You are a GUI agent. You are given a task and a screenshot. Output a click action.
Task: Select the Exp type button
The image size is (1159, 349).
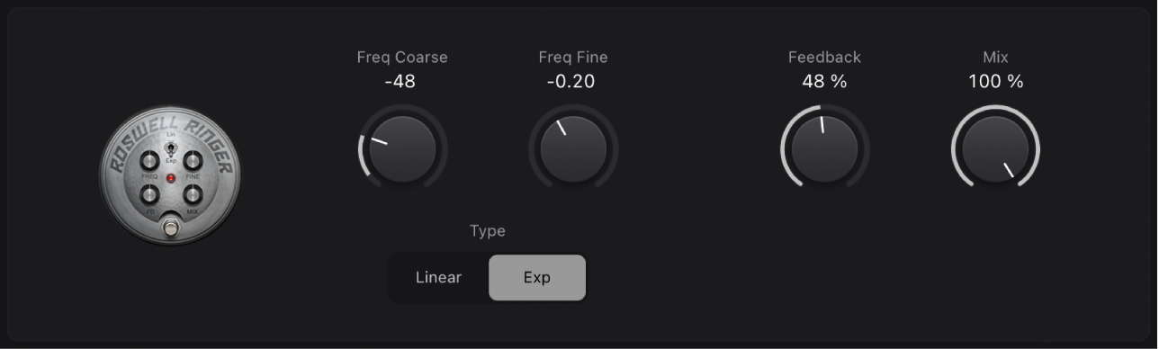point(537,277)
